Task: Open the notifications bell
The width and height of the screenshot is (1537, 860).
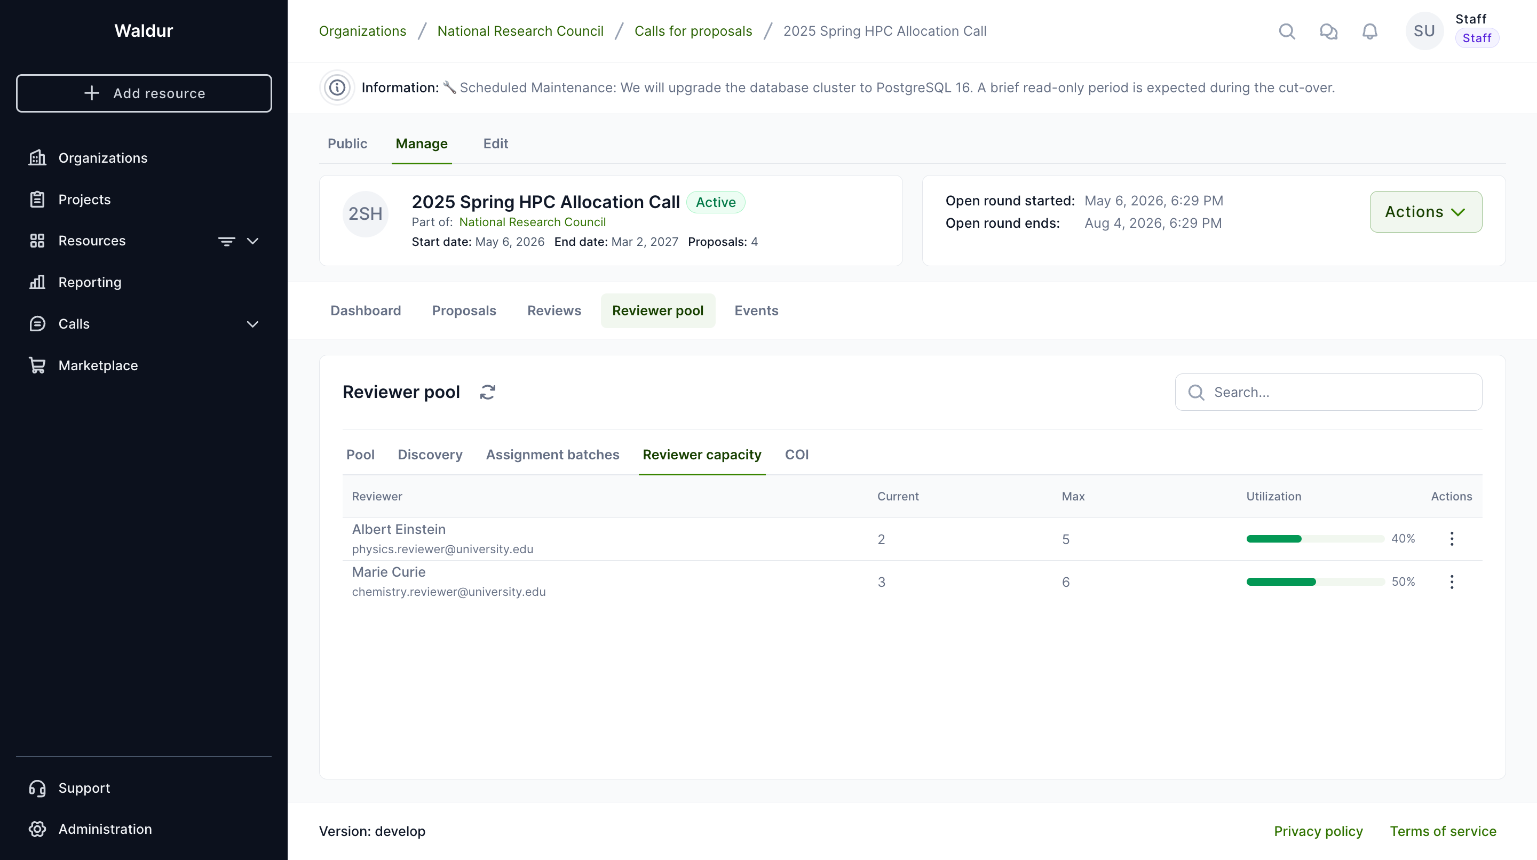Action: pos(1370,31)
